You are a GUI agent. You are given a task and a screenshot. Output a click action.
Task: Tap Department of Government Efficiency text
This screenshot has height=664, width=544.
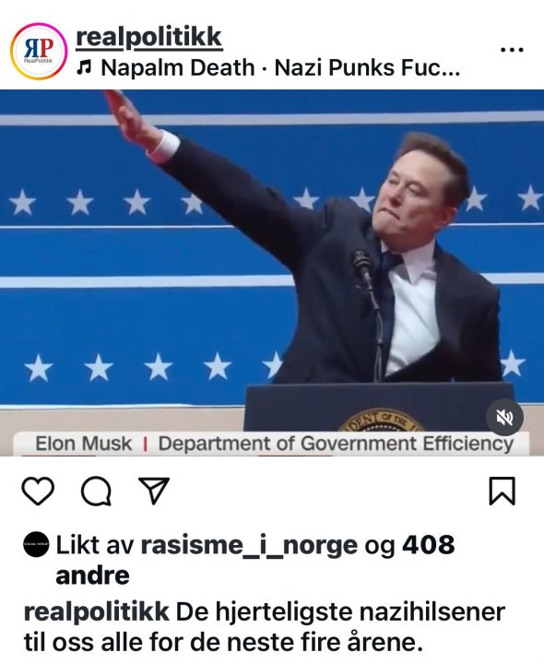pyautogui.click(x=336, y=444)
